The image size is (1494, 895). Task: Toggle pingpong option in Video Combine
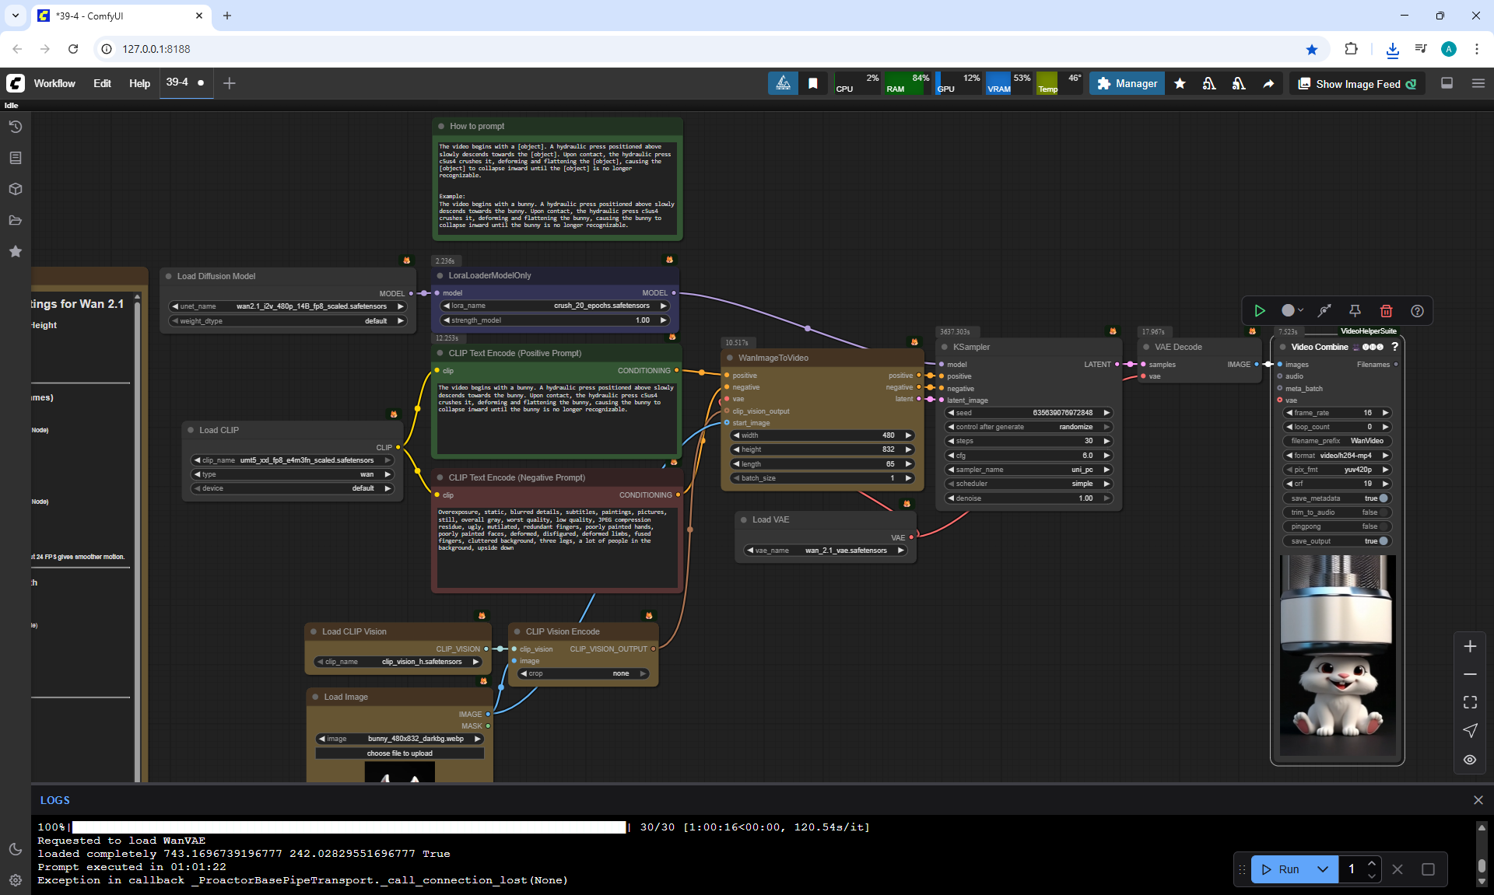[x=1383, y=526]
